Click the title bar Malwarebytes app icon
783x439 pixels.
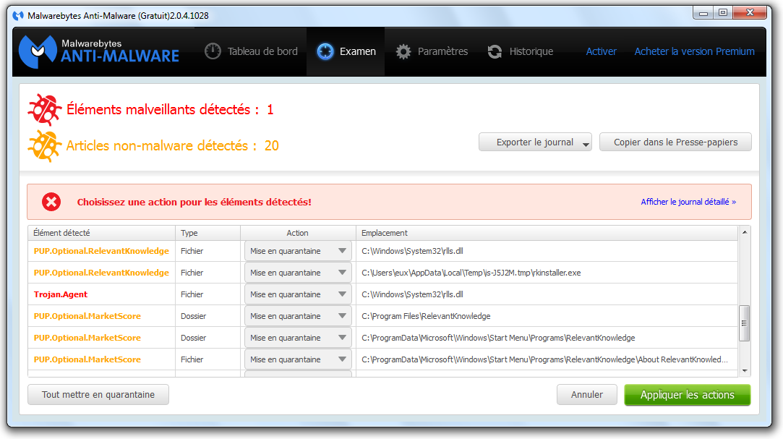click(x=19, y=15)
